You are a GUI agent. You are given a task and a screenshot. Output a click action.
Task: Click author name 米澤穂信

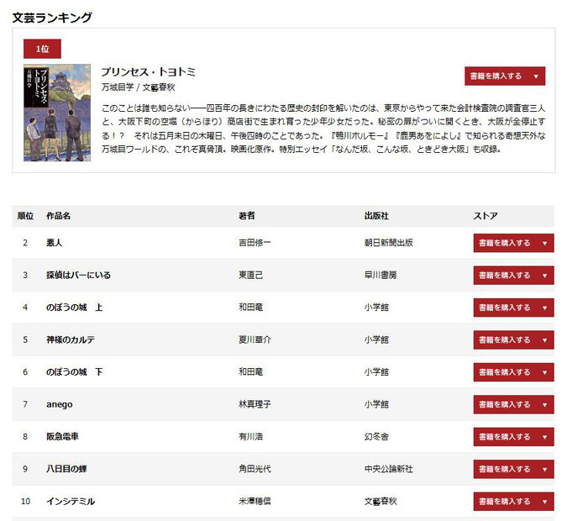tap(255, 502)
